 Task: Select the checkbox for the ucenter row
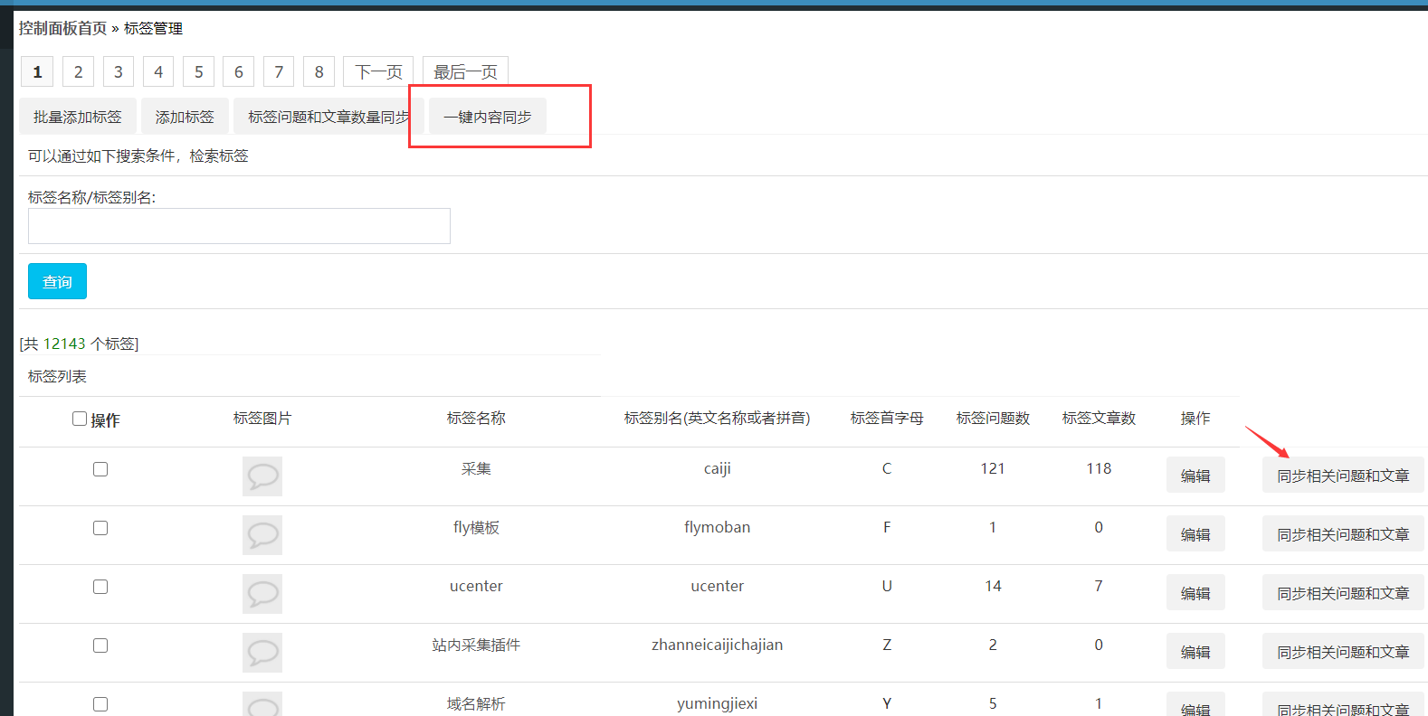click(100, 587)
